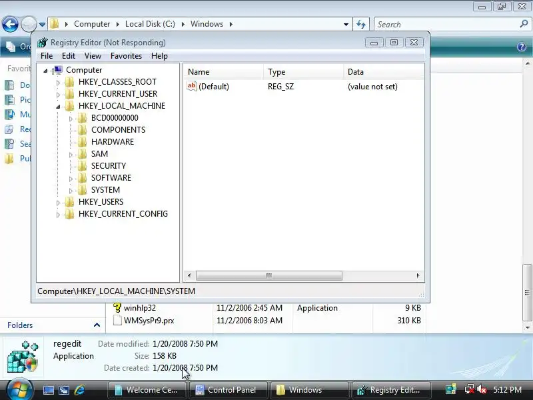The image size is (533, 400).
Task: Click the HKEY_LOCAL_MACHINE folder icon
Action: coord(70,106)
